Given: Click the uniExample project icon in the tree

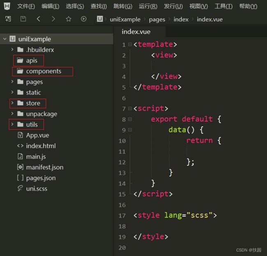Looking at the screenshot, I should [x=12, y=39].
